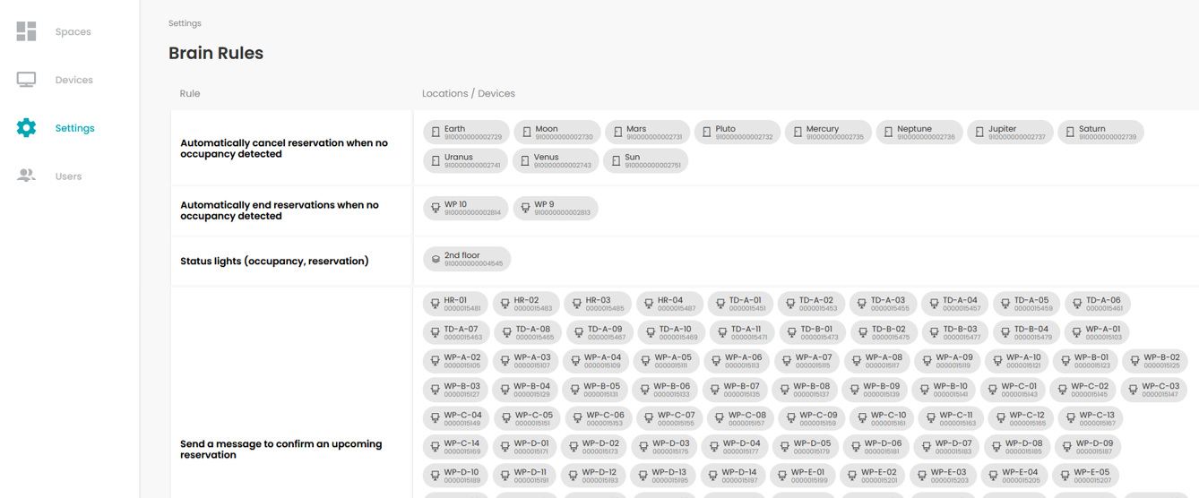The width and height of the screenshot is (1199, 498).
Task: Select the TD-B-01 device chip
Action: (x=811, y=332)
